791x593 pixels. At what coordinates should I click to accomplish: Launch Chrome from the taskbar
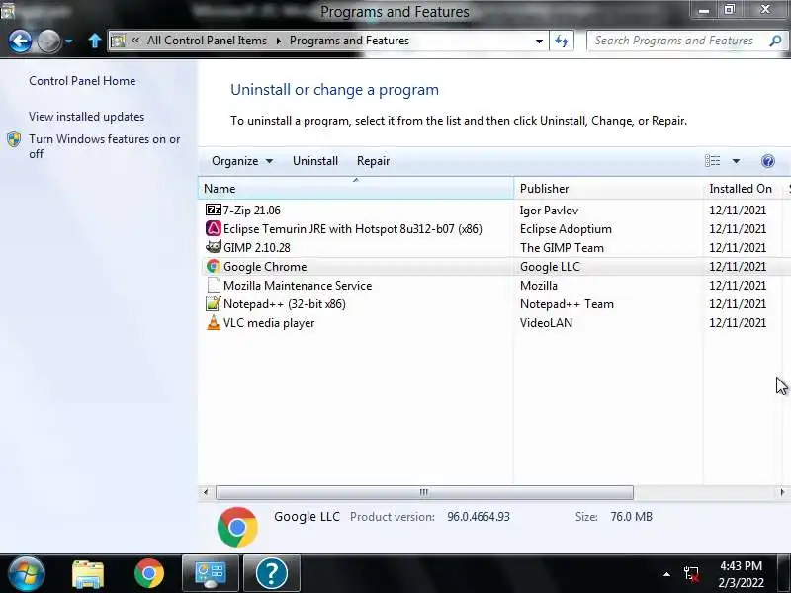[x=149, y=574]
